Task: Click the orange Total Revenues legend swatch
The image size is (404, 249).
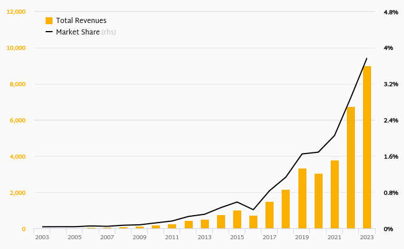Action: (x=49, y=21)
